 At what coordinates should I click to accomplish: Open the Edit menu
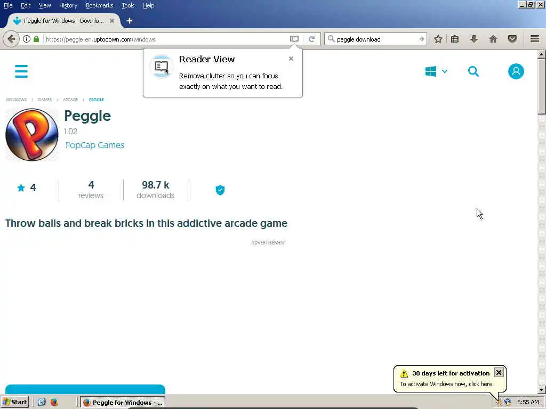pos(26,5)
